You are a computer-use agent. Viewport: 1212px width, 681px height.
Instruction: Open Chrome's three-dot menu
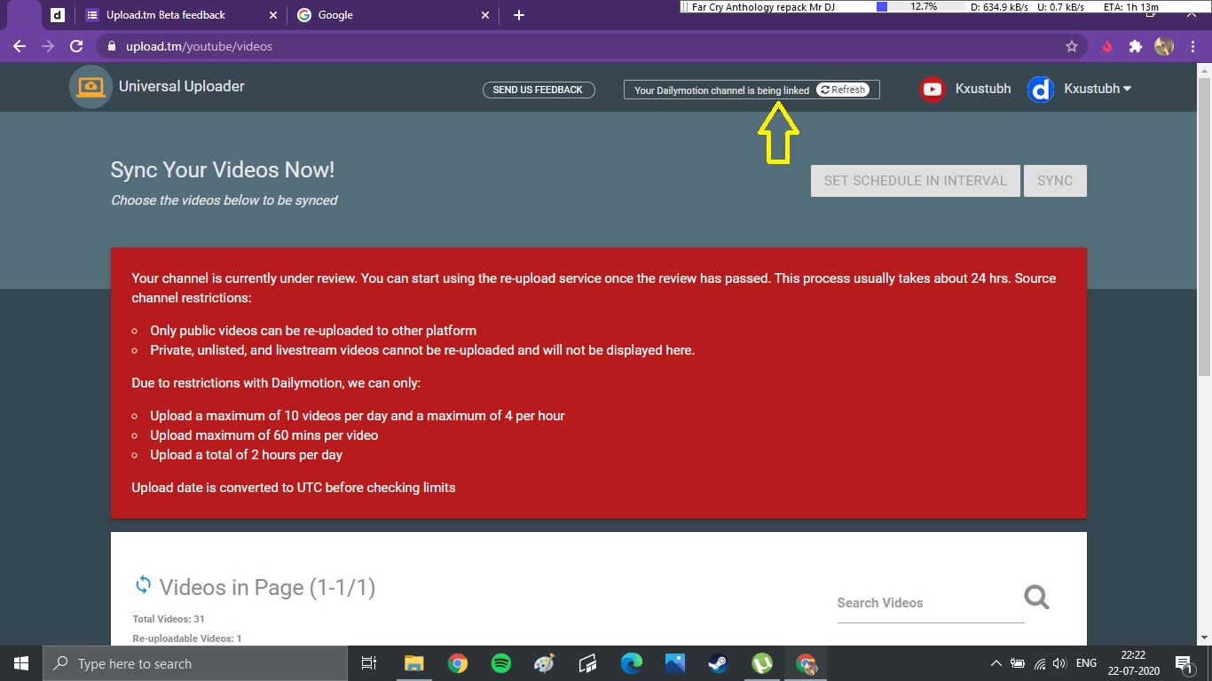click(1192, 46)
